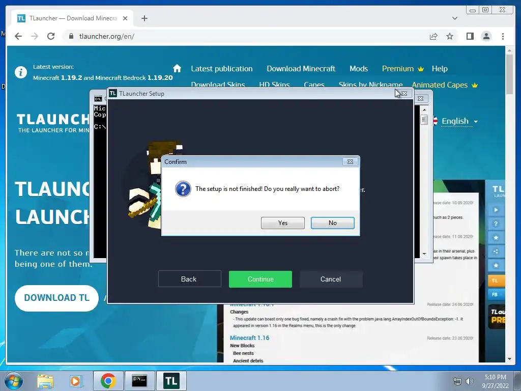This screenshot has height=391, width=521.
Task: Minimize the Chrome window
Action: click(x=473, y=10)
